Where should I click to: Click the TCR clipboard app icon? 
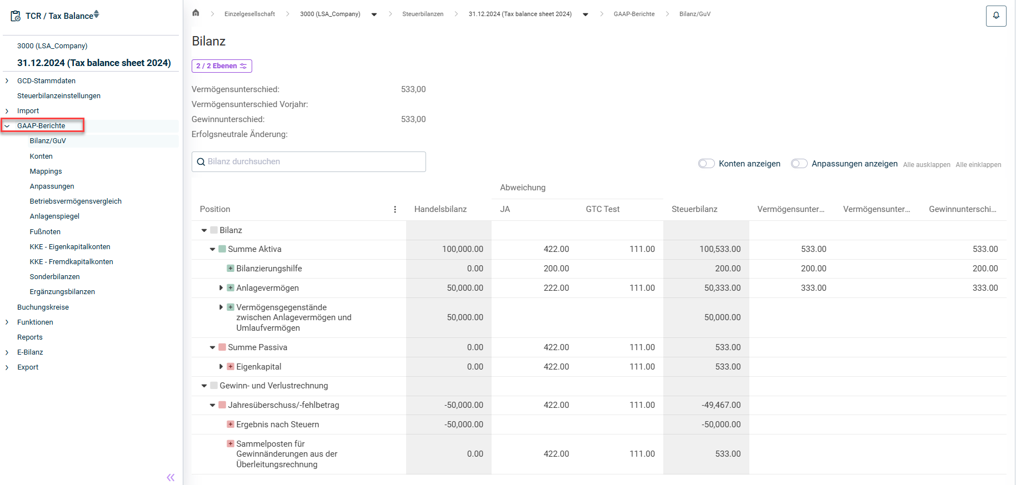[x=16, y=16]
